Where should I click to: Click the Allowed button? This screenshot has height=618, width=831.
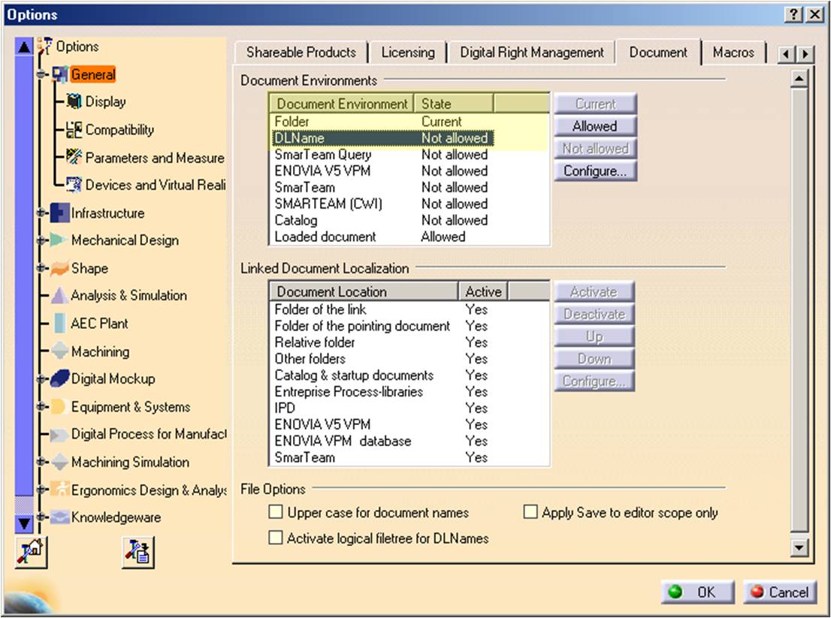[x=594, y=126]
